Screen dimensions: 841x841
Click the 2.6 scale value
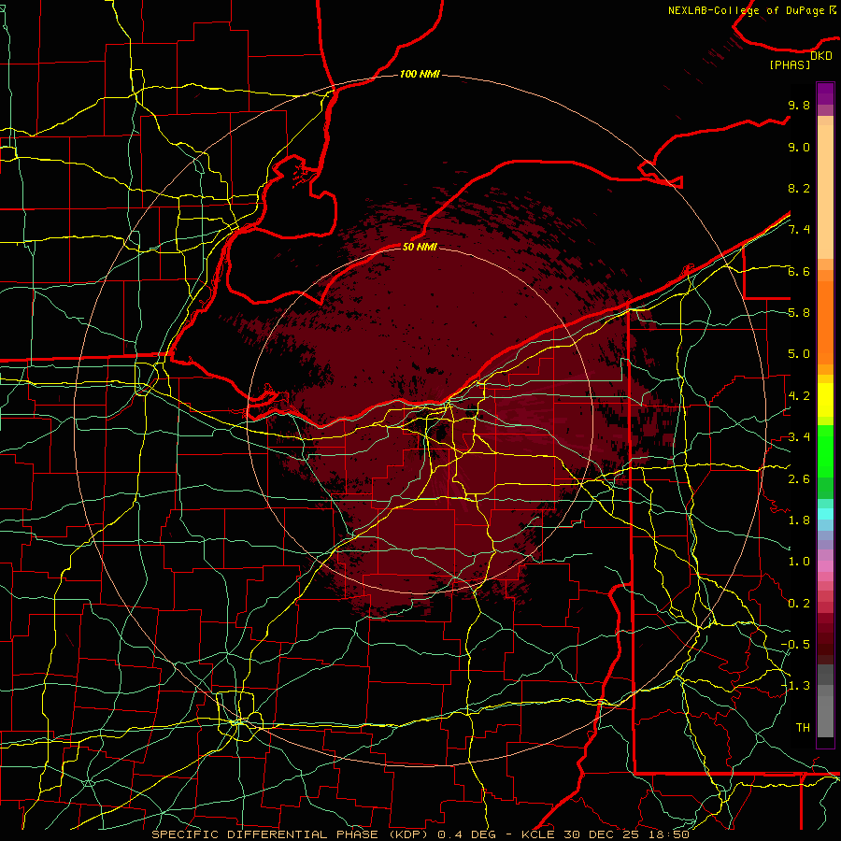(799, 478)
